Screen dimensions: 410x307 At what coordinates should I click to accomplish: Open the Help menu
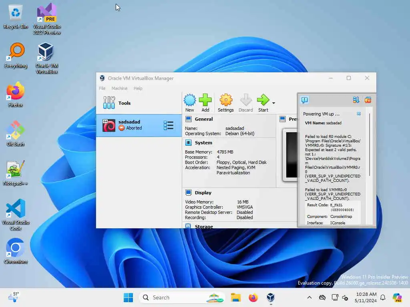(138, 88)
